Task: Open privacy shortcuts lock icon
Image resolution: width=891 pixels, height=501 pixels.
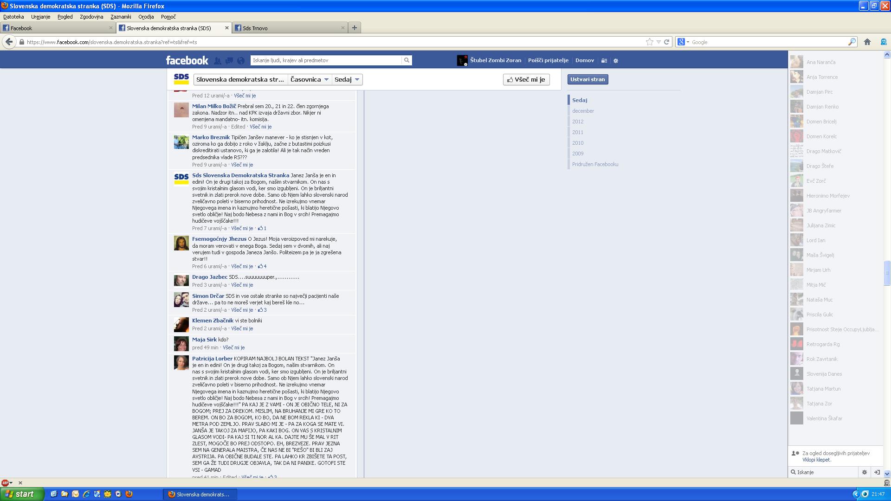Action: click(604, 61)
